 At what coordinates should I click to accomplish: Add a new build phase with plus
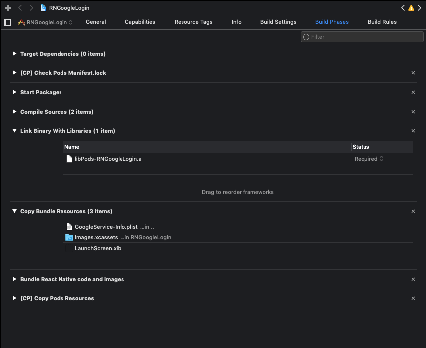click(x=7, y=37)
